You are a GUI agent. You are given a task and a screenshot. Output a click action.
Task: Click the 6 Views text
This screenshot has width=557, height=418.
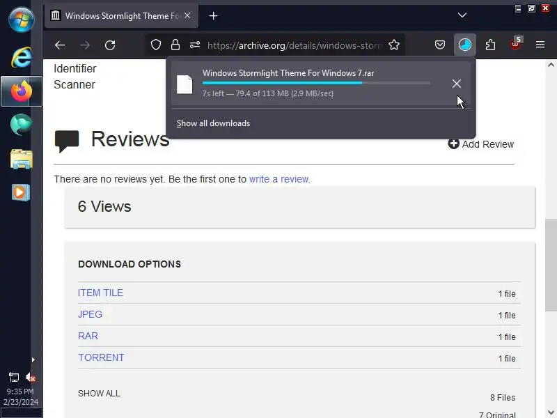(x=104, y=206)
